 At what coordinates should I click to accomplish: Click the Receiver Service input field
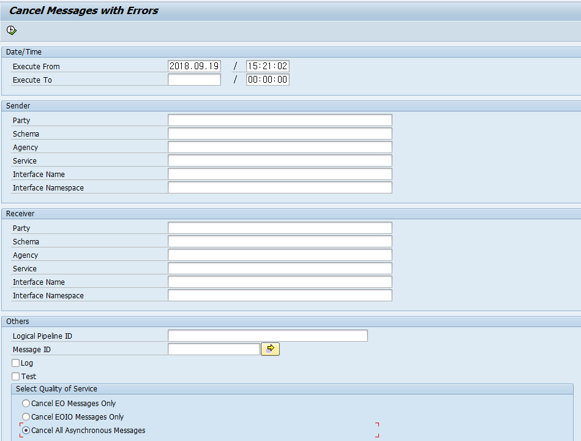[279, 268]
